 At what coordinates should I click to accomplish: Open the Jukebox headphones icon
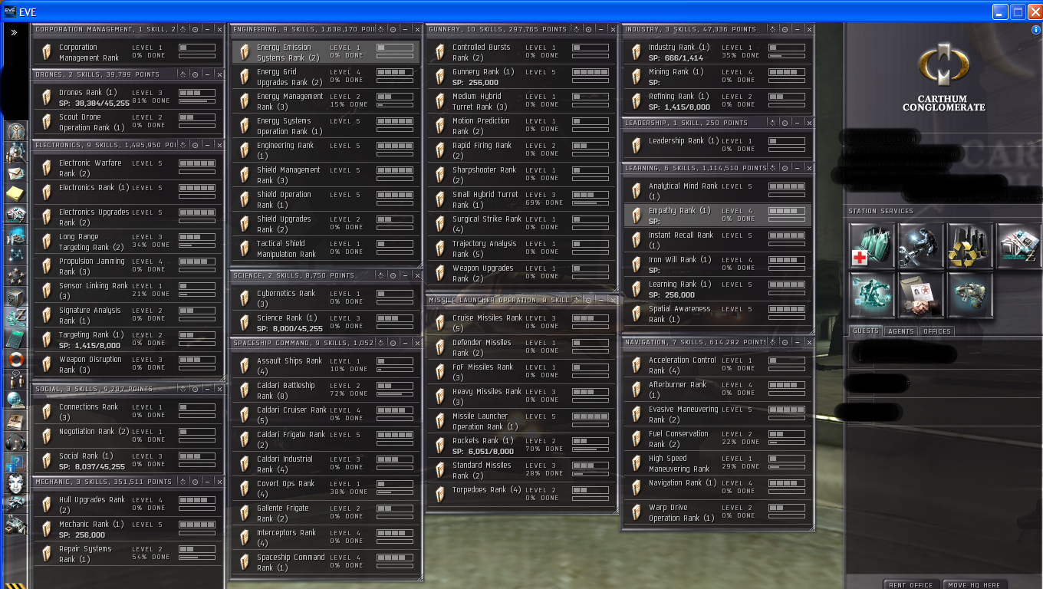(15, 442)
